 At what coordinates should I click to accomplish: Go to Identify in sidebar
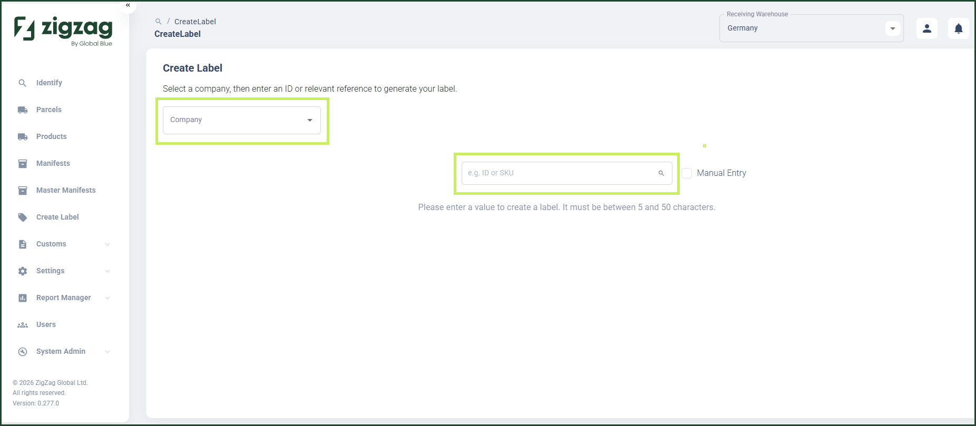(49, 83)
